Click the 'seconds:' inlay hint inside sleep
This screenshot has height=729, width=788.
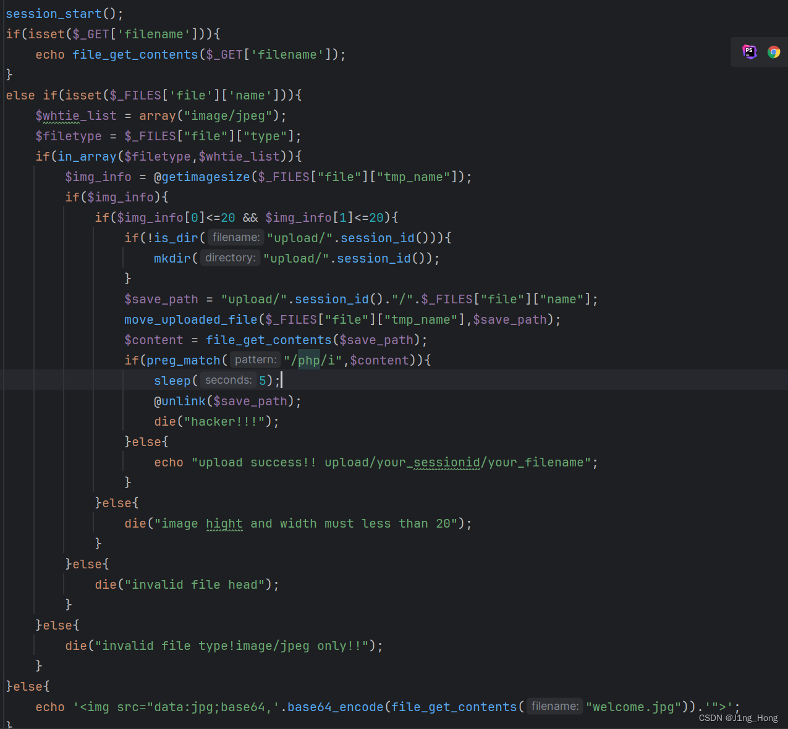pyautogui.click(x=227, y=379)
